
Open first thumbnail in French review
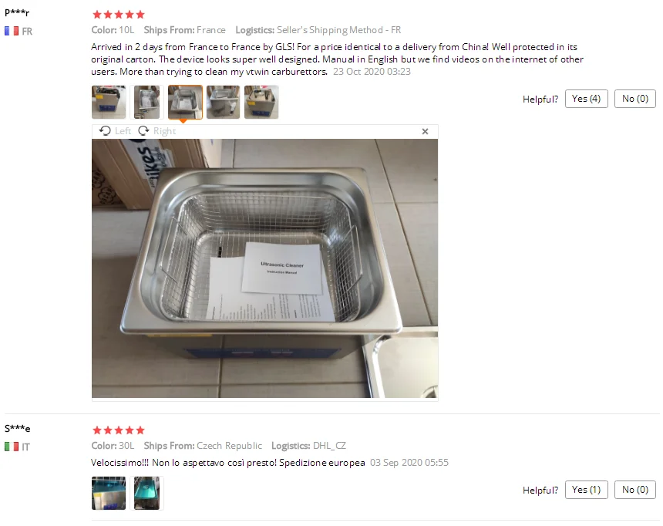click(x=109, y=102)
